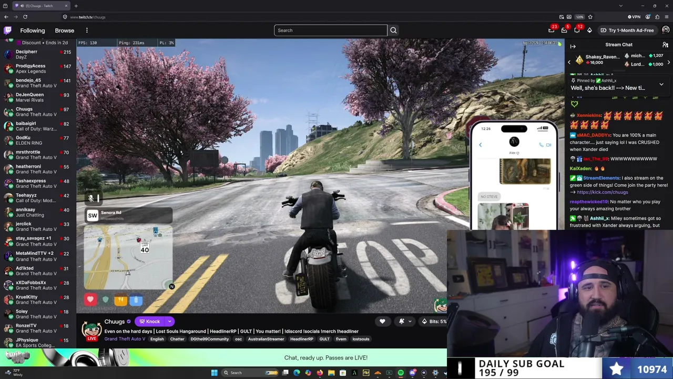Click the Knock button
Viewport: 673px width, 379px height.
(x=150, y=322)
